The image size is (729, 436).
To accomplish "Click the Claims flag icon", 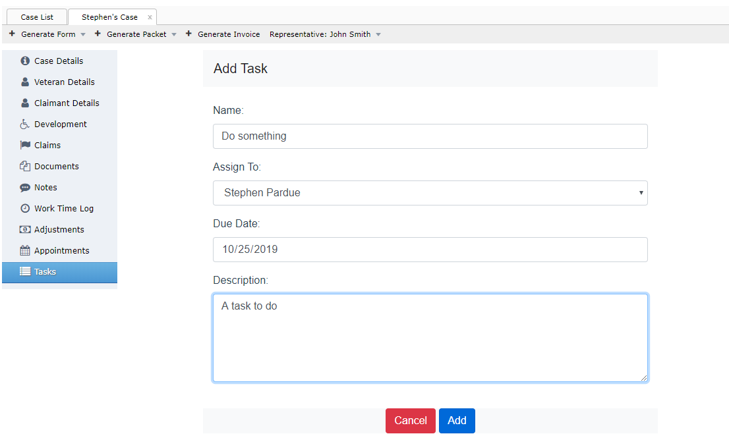I will tap(24, 145).
